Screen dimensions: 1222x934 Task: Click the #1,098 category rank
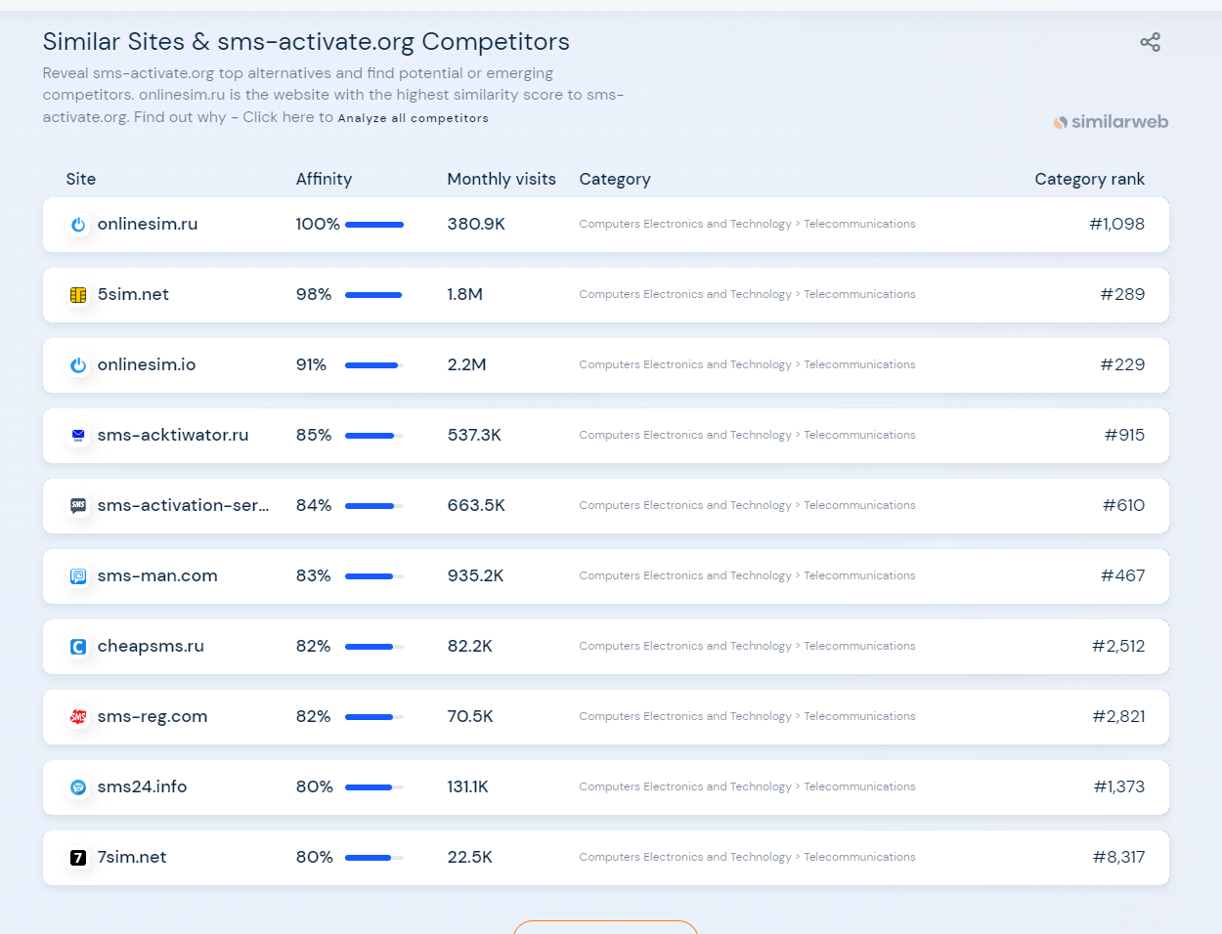(1116, 224)
